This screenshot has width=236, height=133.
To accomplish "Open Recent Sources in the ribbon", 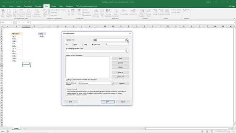I will point(28,13).
